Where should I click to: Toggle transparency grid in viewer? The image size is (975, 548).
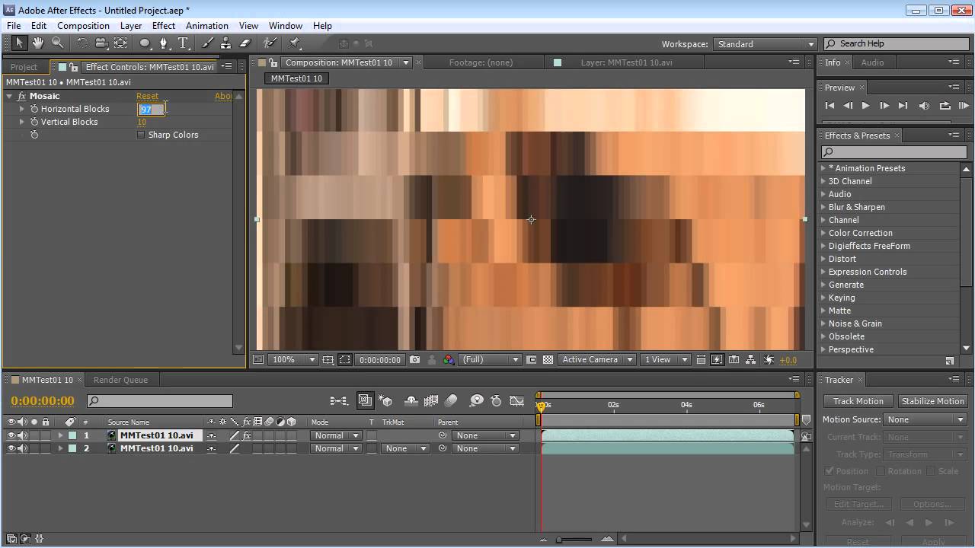(x=548, y=359)
